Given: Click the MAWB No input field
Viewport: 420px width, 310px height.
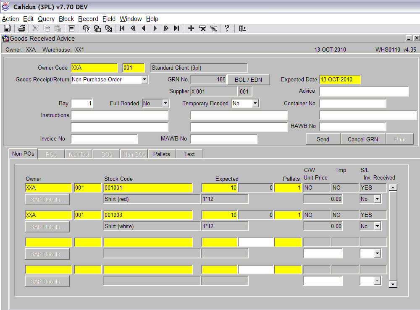Looking at the screenshot, I should 224,139.
